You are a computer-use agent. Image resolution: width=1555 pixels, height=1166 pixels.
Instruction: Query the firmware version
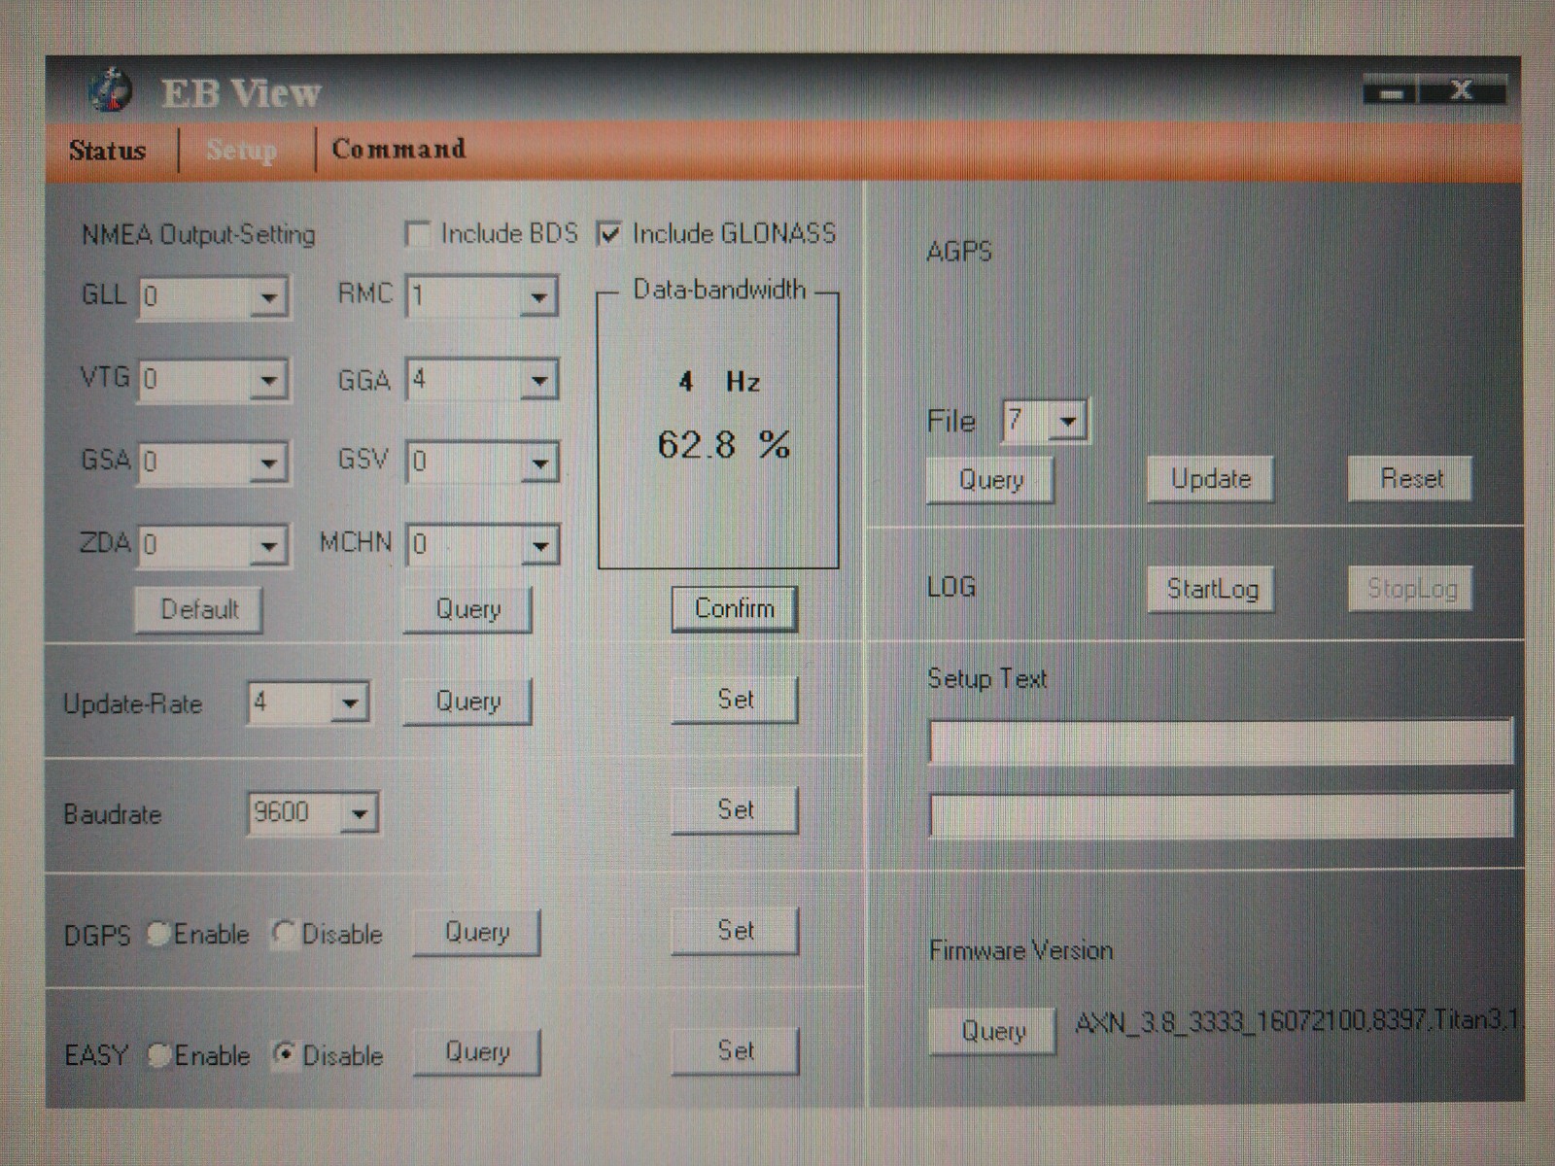(x=992, y=1031)
